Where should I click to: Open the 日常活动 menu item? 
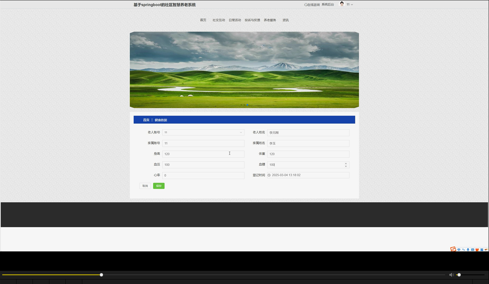coord(235,20)
